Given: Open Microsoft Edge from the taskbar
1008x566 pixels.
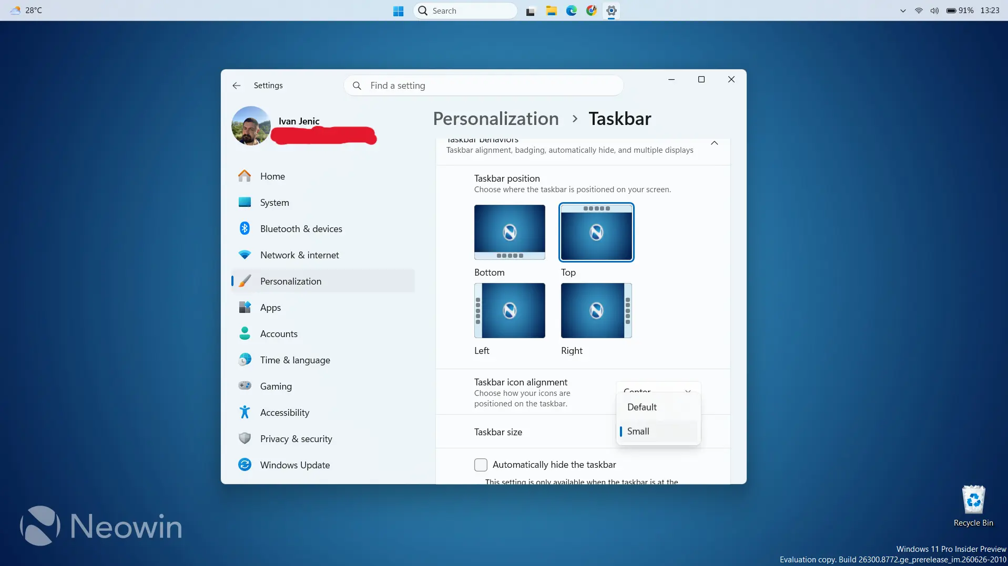Looking at the screenshot, I should coord(572,11).
